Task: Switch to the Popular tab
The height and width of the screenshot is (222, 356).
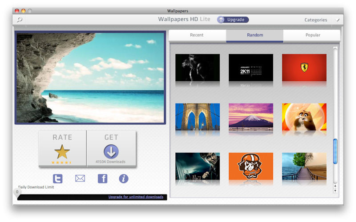Action: (312, 35)
